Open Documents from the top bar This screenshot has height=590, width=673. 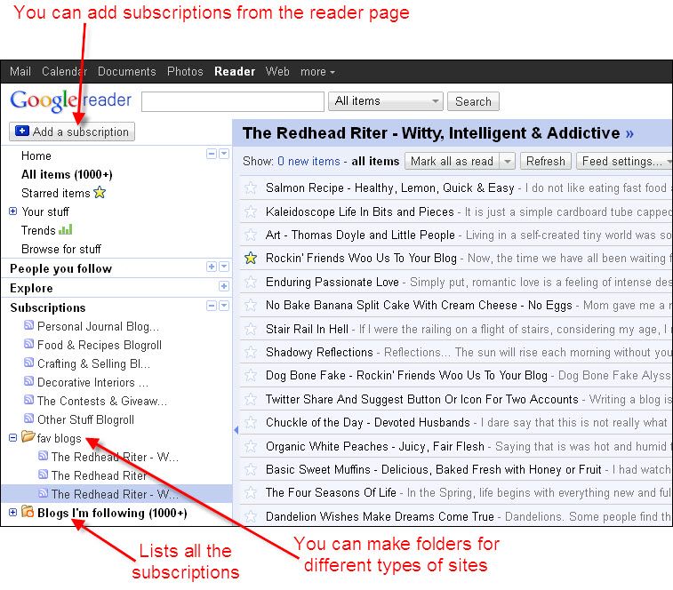pos(126,71)
